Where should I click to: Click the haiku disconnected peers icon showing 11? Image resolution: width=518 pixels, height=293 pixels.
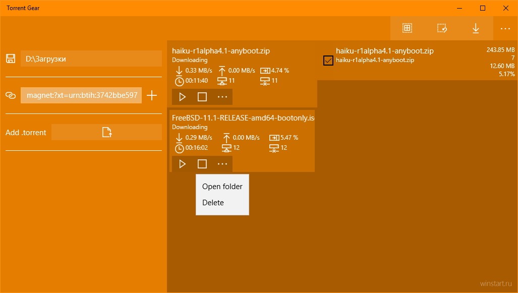265,81
